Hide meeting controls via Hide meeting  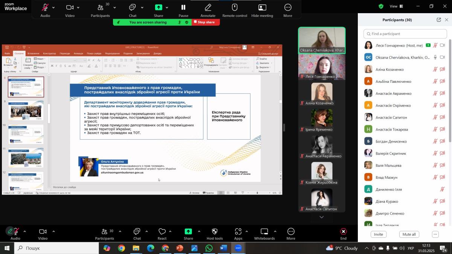[x=262, y=8]
